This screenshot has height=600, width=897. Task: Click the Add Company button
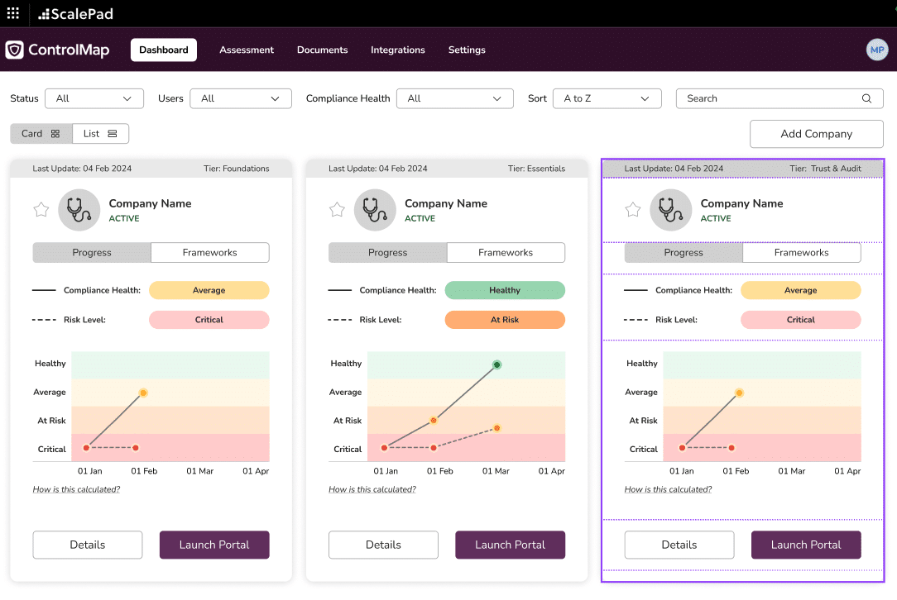coord(816,134)
